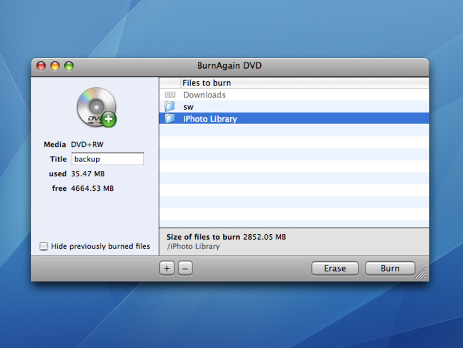
Task: Zoom window with the green button
Action: click(x=69, y=66)
